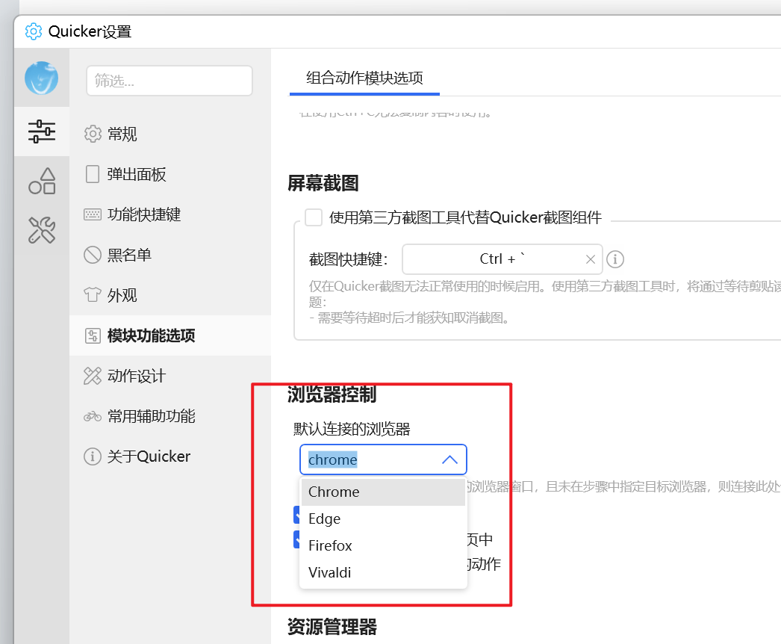Select 模块功能选项 in the sidebar

tap(169, 335)
